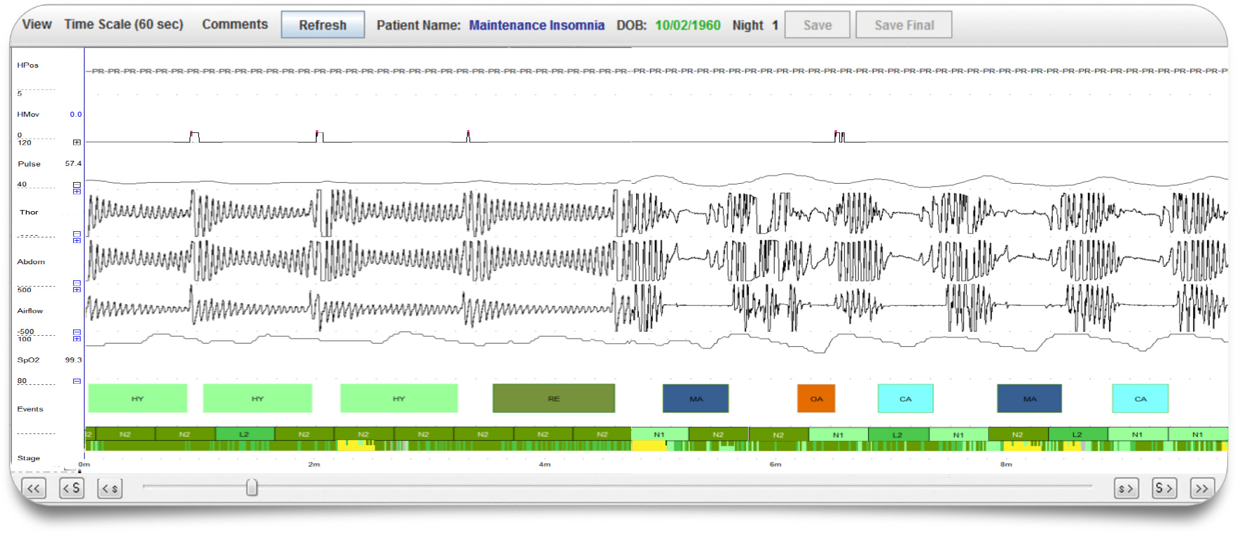
Task: Open the View menu
Action: click(37, 25)
